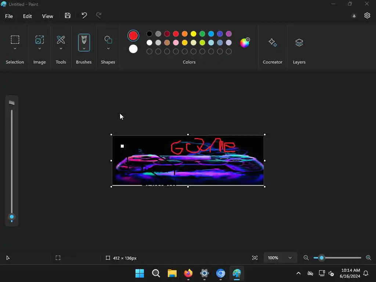Open the Edit colors wheel
Viewport: 376px width, 282px height.
[x=245, y=43]
